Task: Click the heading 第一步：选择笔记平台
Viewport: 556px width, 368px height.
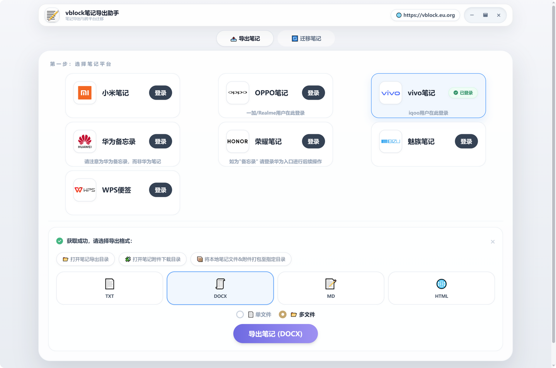Action: click(x=81, y=64)
